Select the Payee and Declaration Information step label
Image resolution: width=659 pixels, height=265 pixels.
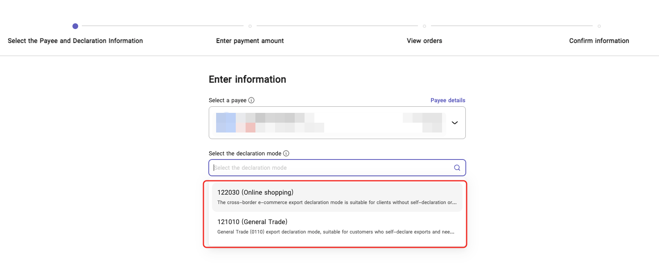tap(75, 41)
